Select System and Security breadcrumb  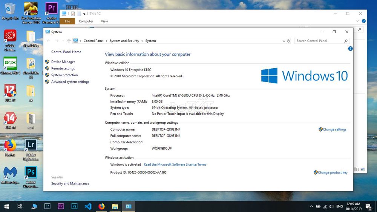coord(124,41)
